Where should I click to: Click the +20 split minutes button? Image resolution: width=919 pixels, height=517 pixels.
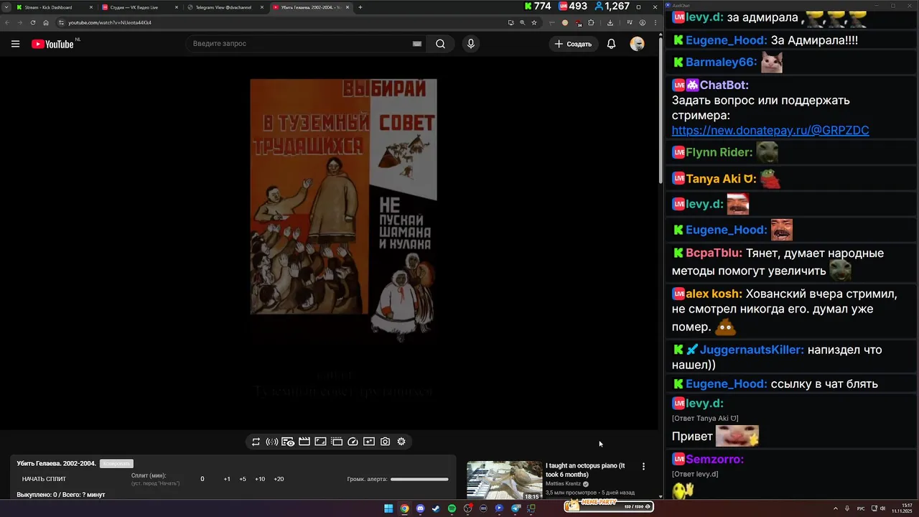(x=279, y=479)
